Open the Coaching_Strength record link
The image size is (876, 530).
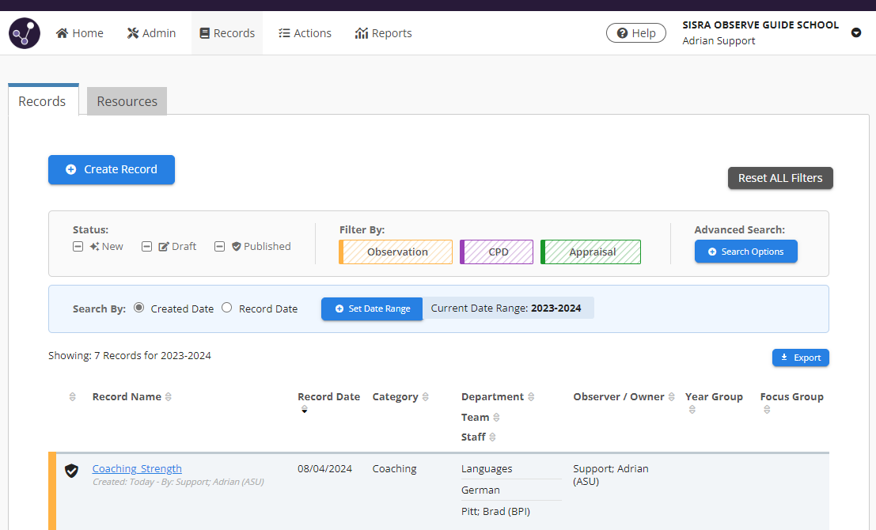[137, 468]
